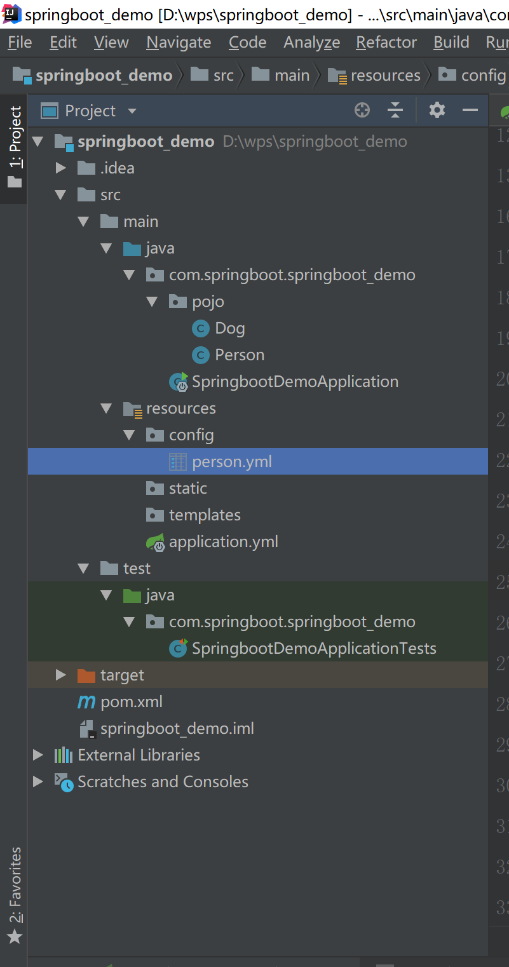509x967 pixels.
Task: Click the Favorites star icon at bottom left
Action: [x=14, y=936]
